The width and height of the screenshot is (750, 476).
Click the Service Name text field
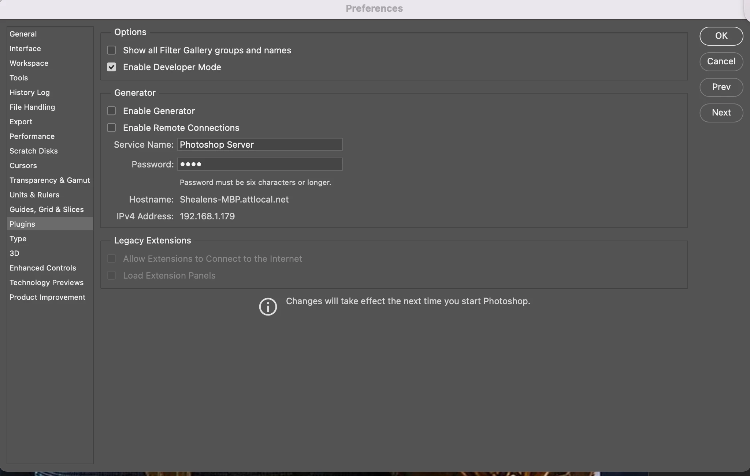point(260,144)
